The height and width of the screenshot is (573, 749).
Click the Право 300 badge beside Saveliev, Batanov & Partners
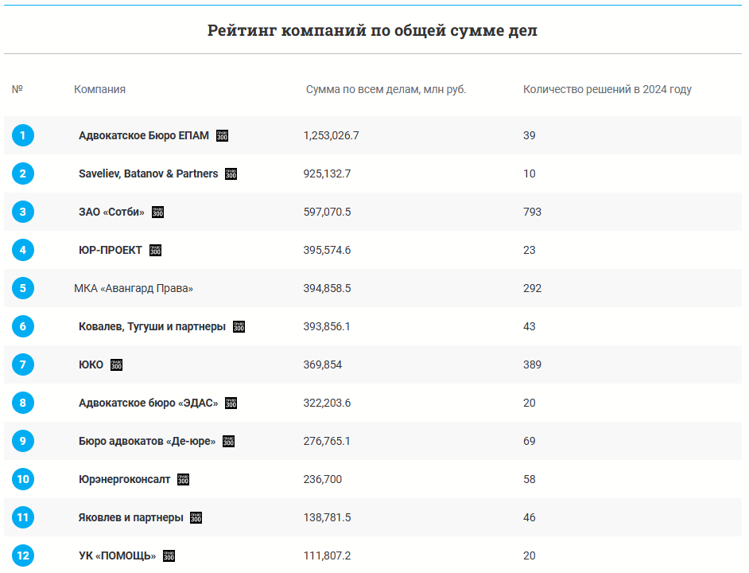231,173
